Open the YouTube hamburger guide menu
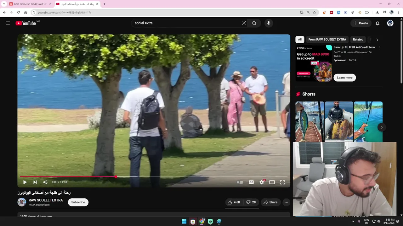Image resolution: width=403 pixels, height=226 pixels. pos(8,23)
